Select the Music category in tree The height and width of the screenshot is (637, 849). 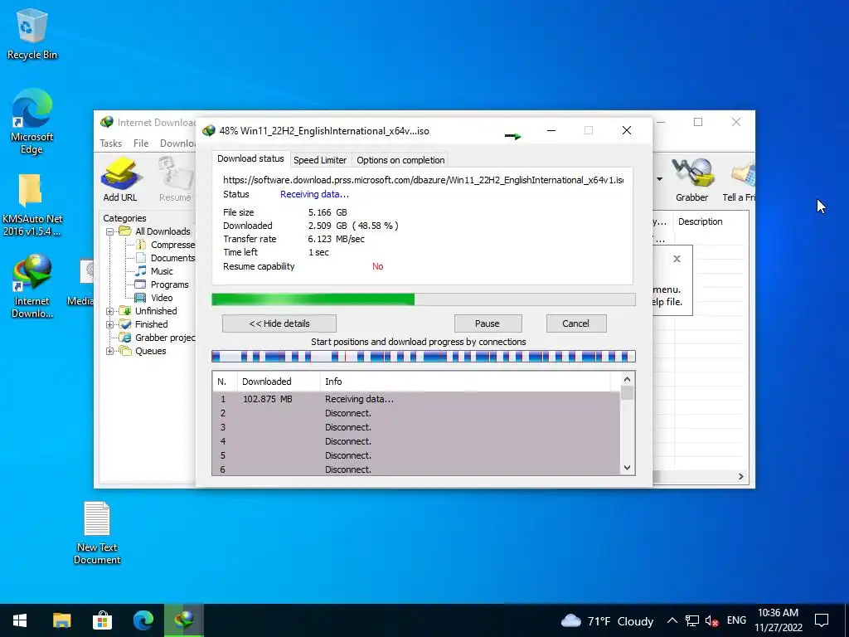[x=162, y=271]
